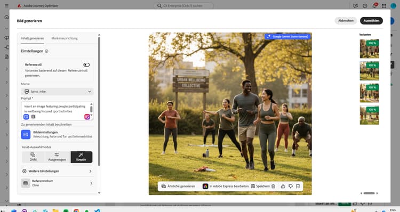Switch to the Inhalt generieren tab
The image size is (400, 212).
click(x=33, y=38)
